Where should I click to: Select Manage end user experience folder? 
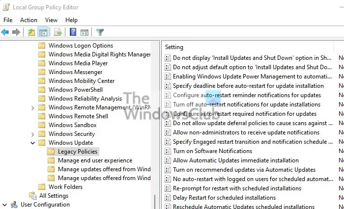pos(95,160)
